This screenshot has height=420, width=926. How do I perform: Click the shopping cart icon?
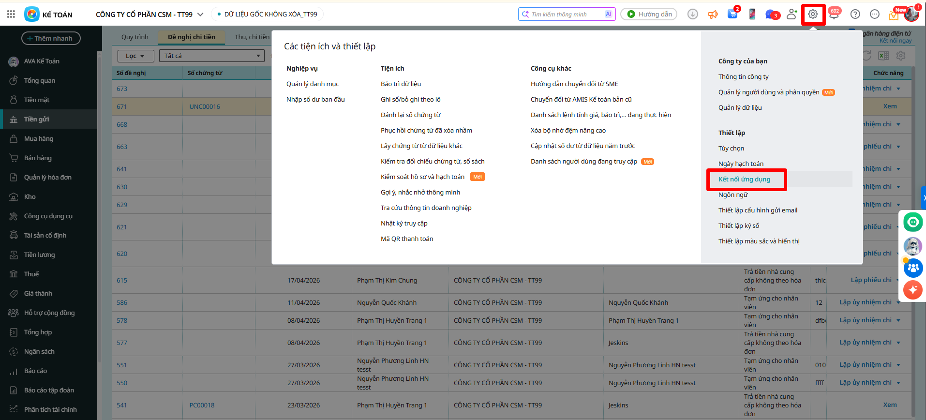click(732, 15)
